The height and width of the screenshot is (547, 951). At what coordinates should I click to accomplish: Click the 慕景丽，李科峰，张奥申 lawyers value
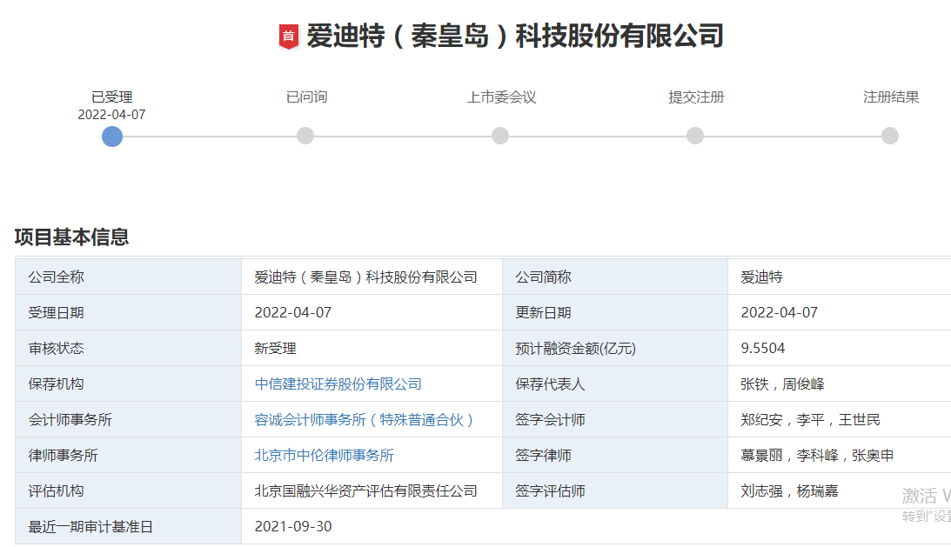tap(817, 456)
